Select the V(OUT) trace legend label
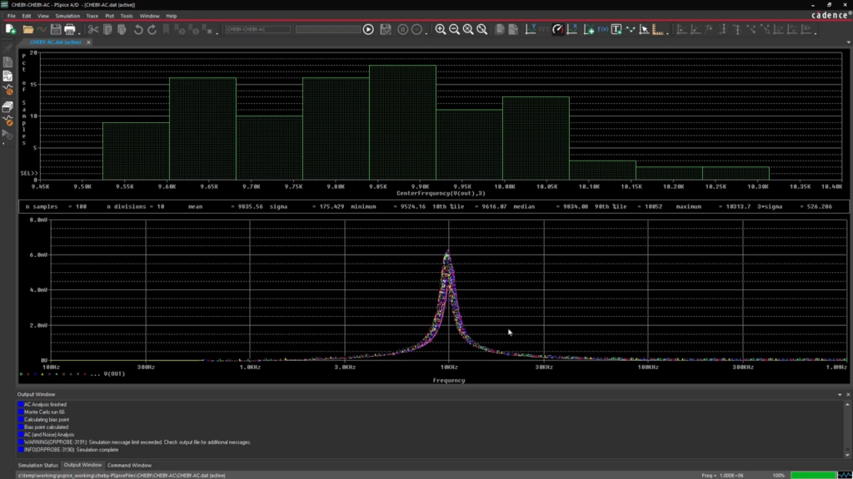This screenshot has width=853, height=479. click(x=114, y=374)
